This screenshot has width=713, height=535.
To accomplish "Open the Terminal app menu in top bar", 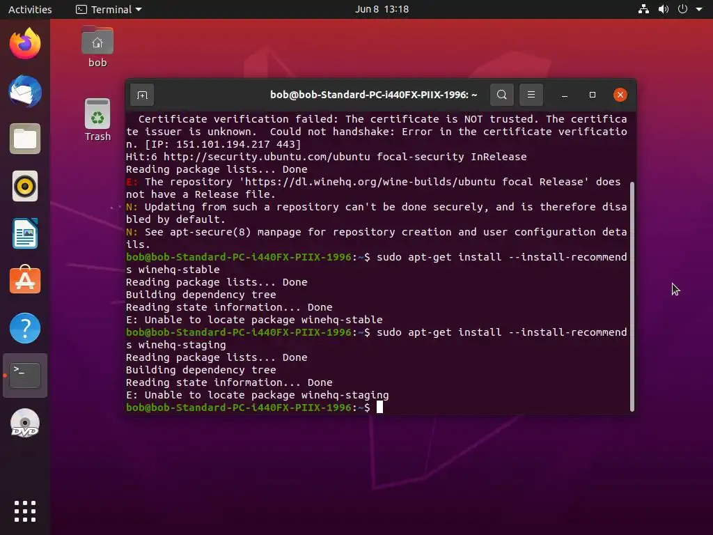I will 109,9.
